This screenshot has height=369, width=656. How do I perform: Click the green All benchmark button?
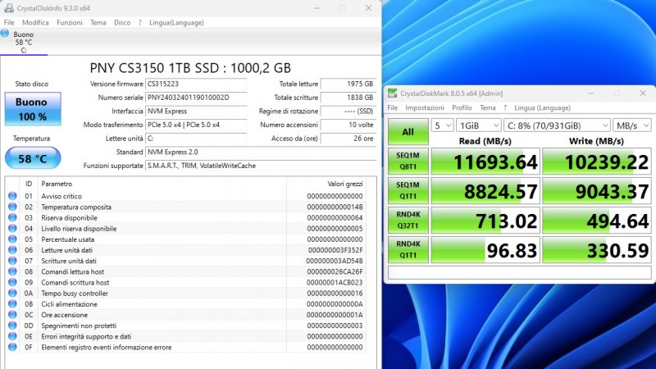[408, 132]
